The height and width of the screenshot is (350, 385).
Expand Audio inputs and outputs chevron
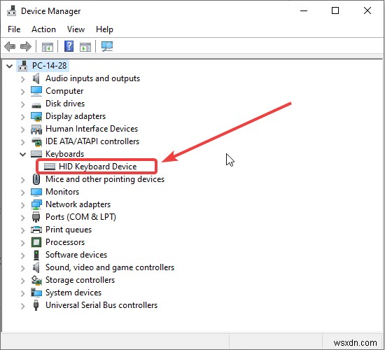(x=23, y=79)
